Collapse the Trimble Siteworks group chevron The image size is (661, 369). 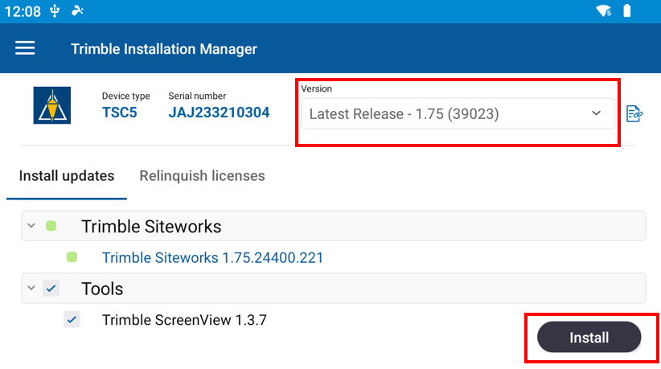coord(31,226)
